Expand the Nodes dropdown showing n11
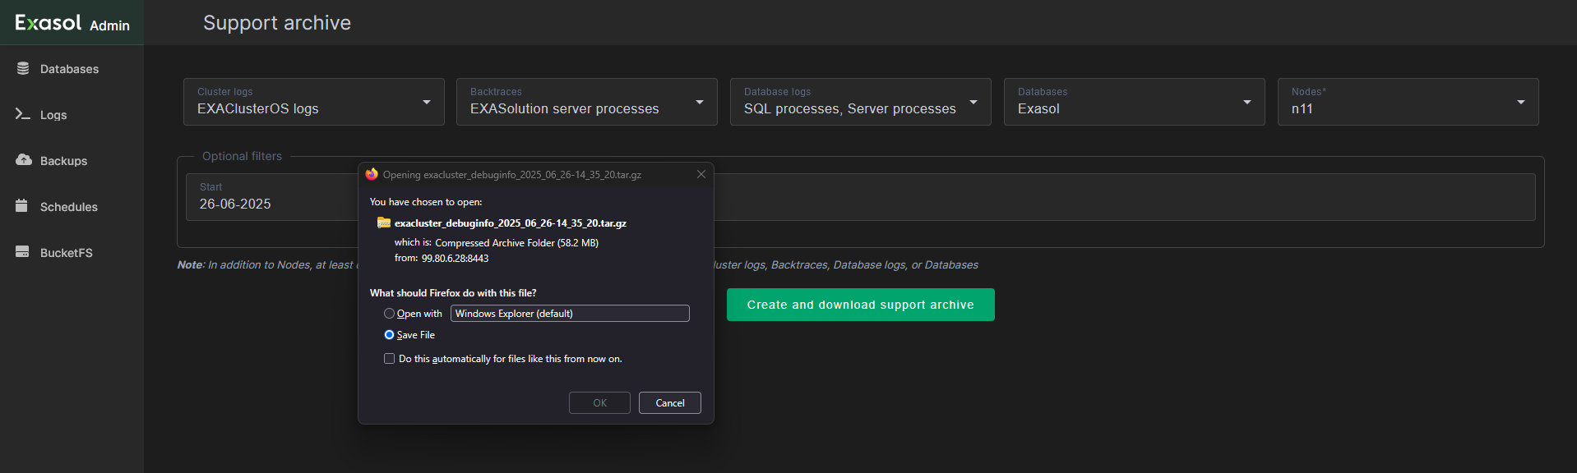Image resolution: width=1577 pixels, height=473 pixels. (1408, 102)
